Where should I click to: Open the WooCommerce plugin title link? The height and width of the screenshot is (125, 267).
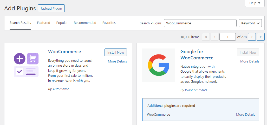(x=64, y=51)
